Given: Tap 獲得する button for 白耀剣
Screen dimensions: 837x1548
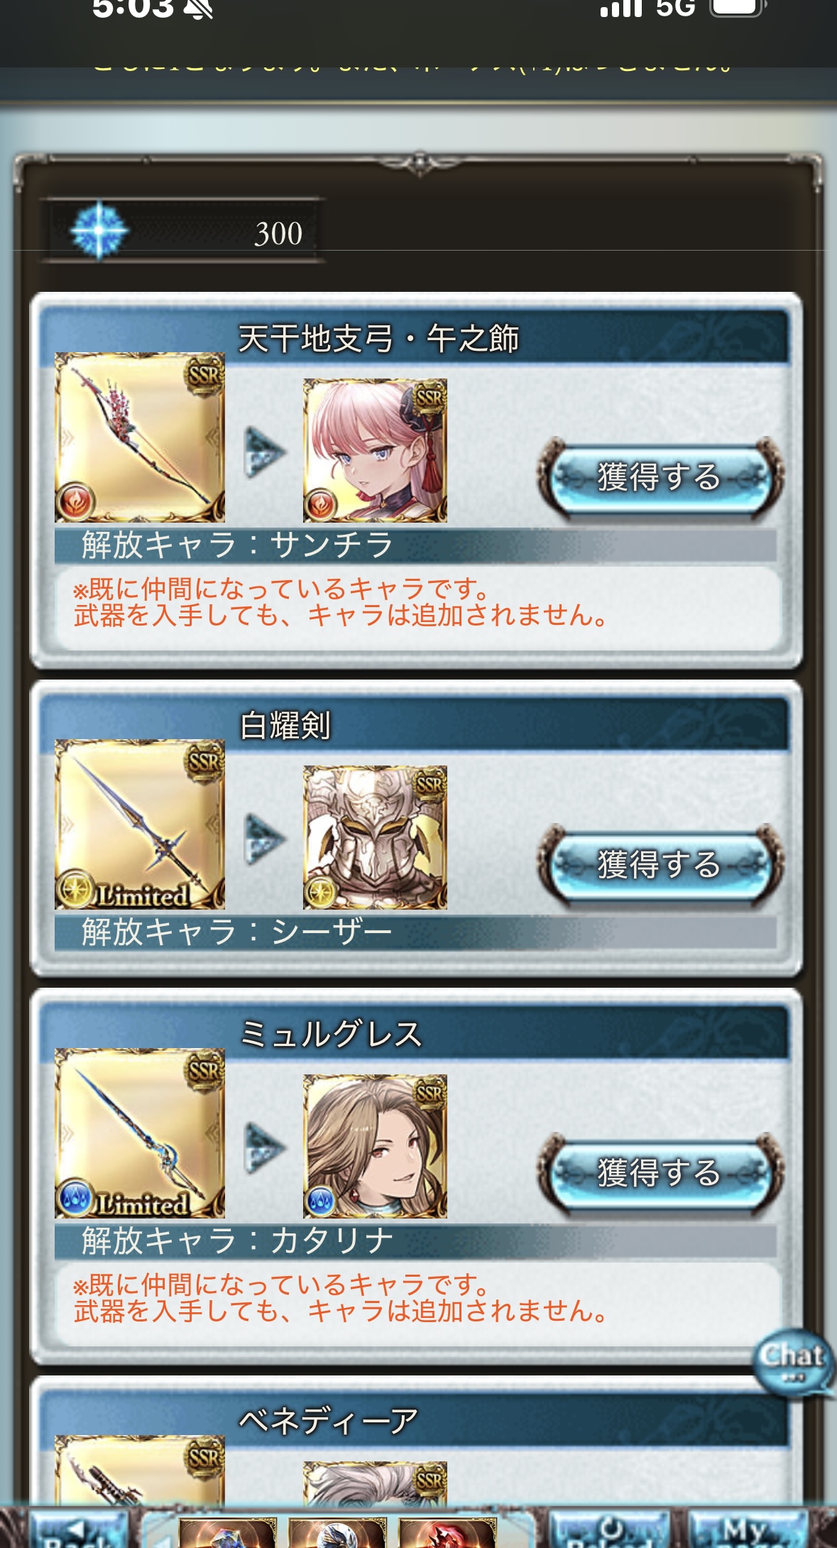Looking at the screenshot, I should click(x=660, y=865).
